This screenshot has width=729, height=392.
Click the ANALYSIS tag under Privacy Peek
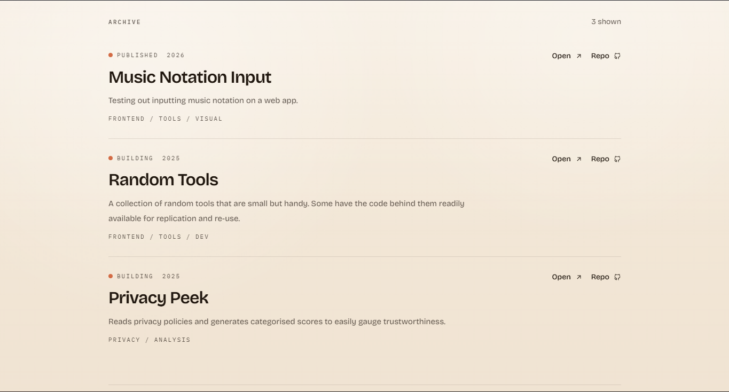pyautogui.click(x=172, y=340)
